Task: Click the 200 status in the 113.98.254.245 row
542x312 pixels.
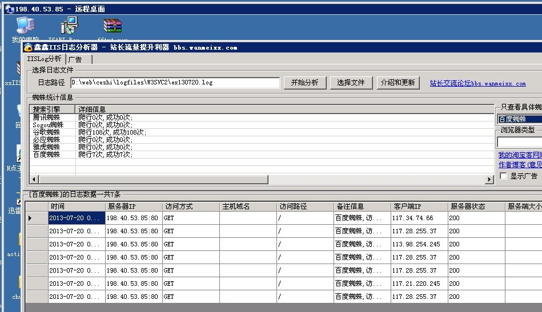Action: point(476,244)
